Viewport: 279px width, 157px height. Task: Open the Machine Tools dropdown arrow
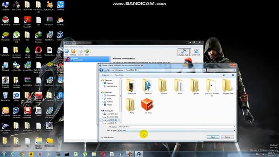pos(190,52)
